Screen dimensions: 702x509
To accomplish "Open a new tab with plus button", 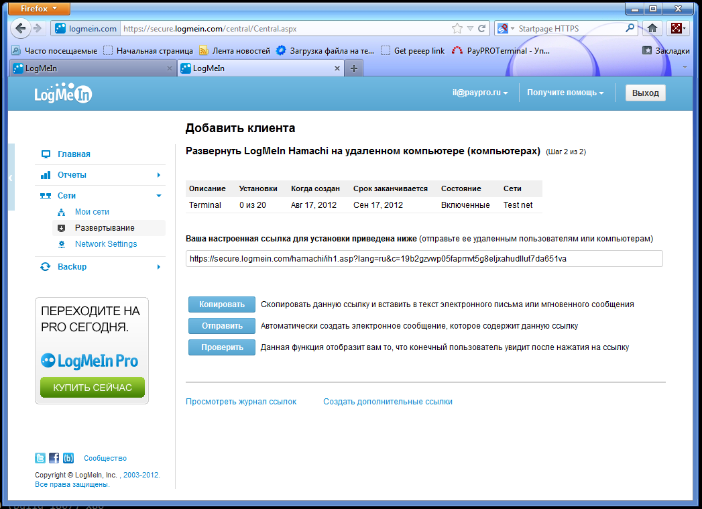I will [x=354, y=68].
